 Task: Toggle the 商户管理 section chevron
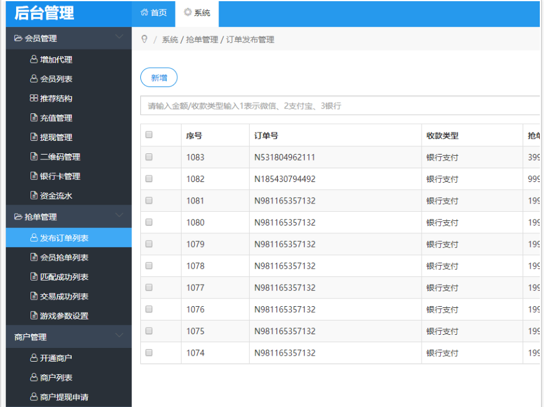(119, 336)
